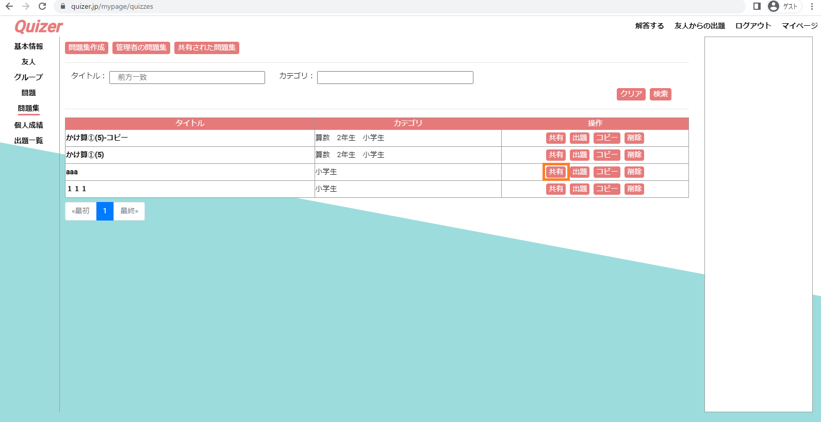Open the title aaa

click(x=72, y=172)
